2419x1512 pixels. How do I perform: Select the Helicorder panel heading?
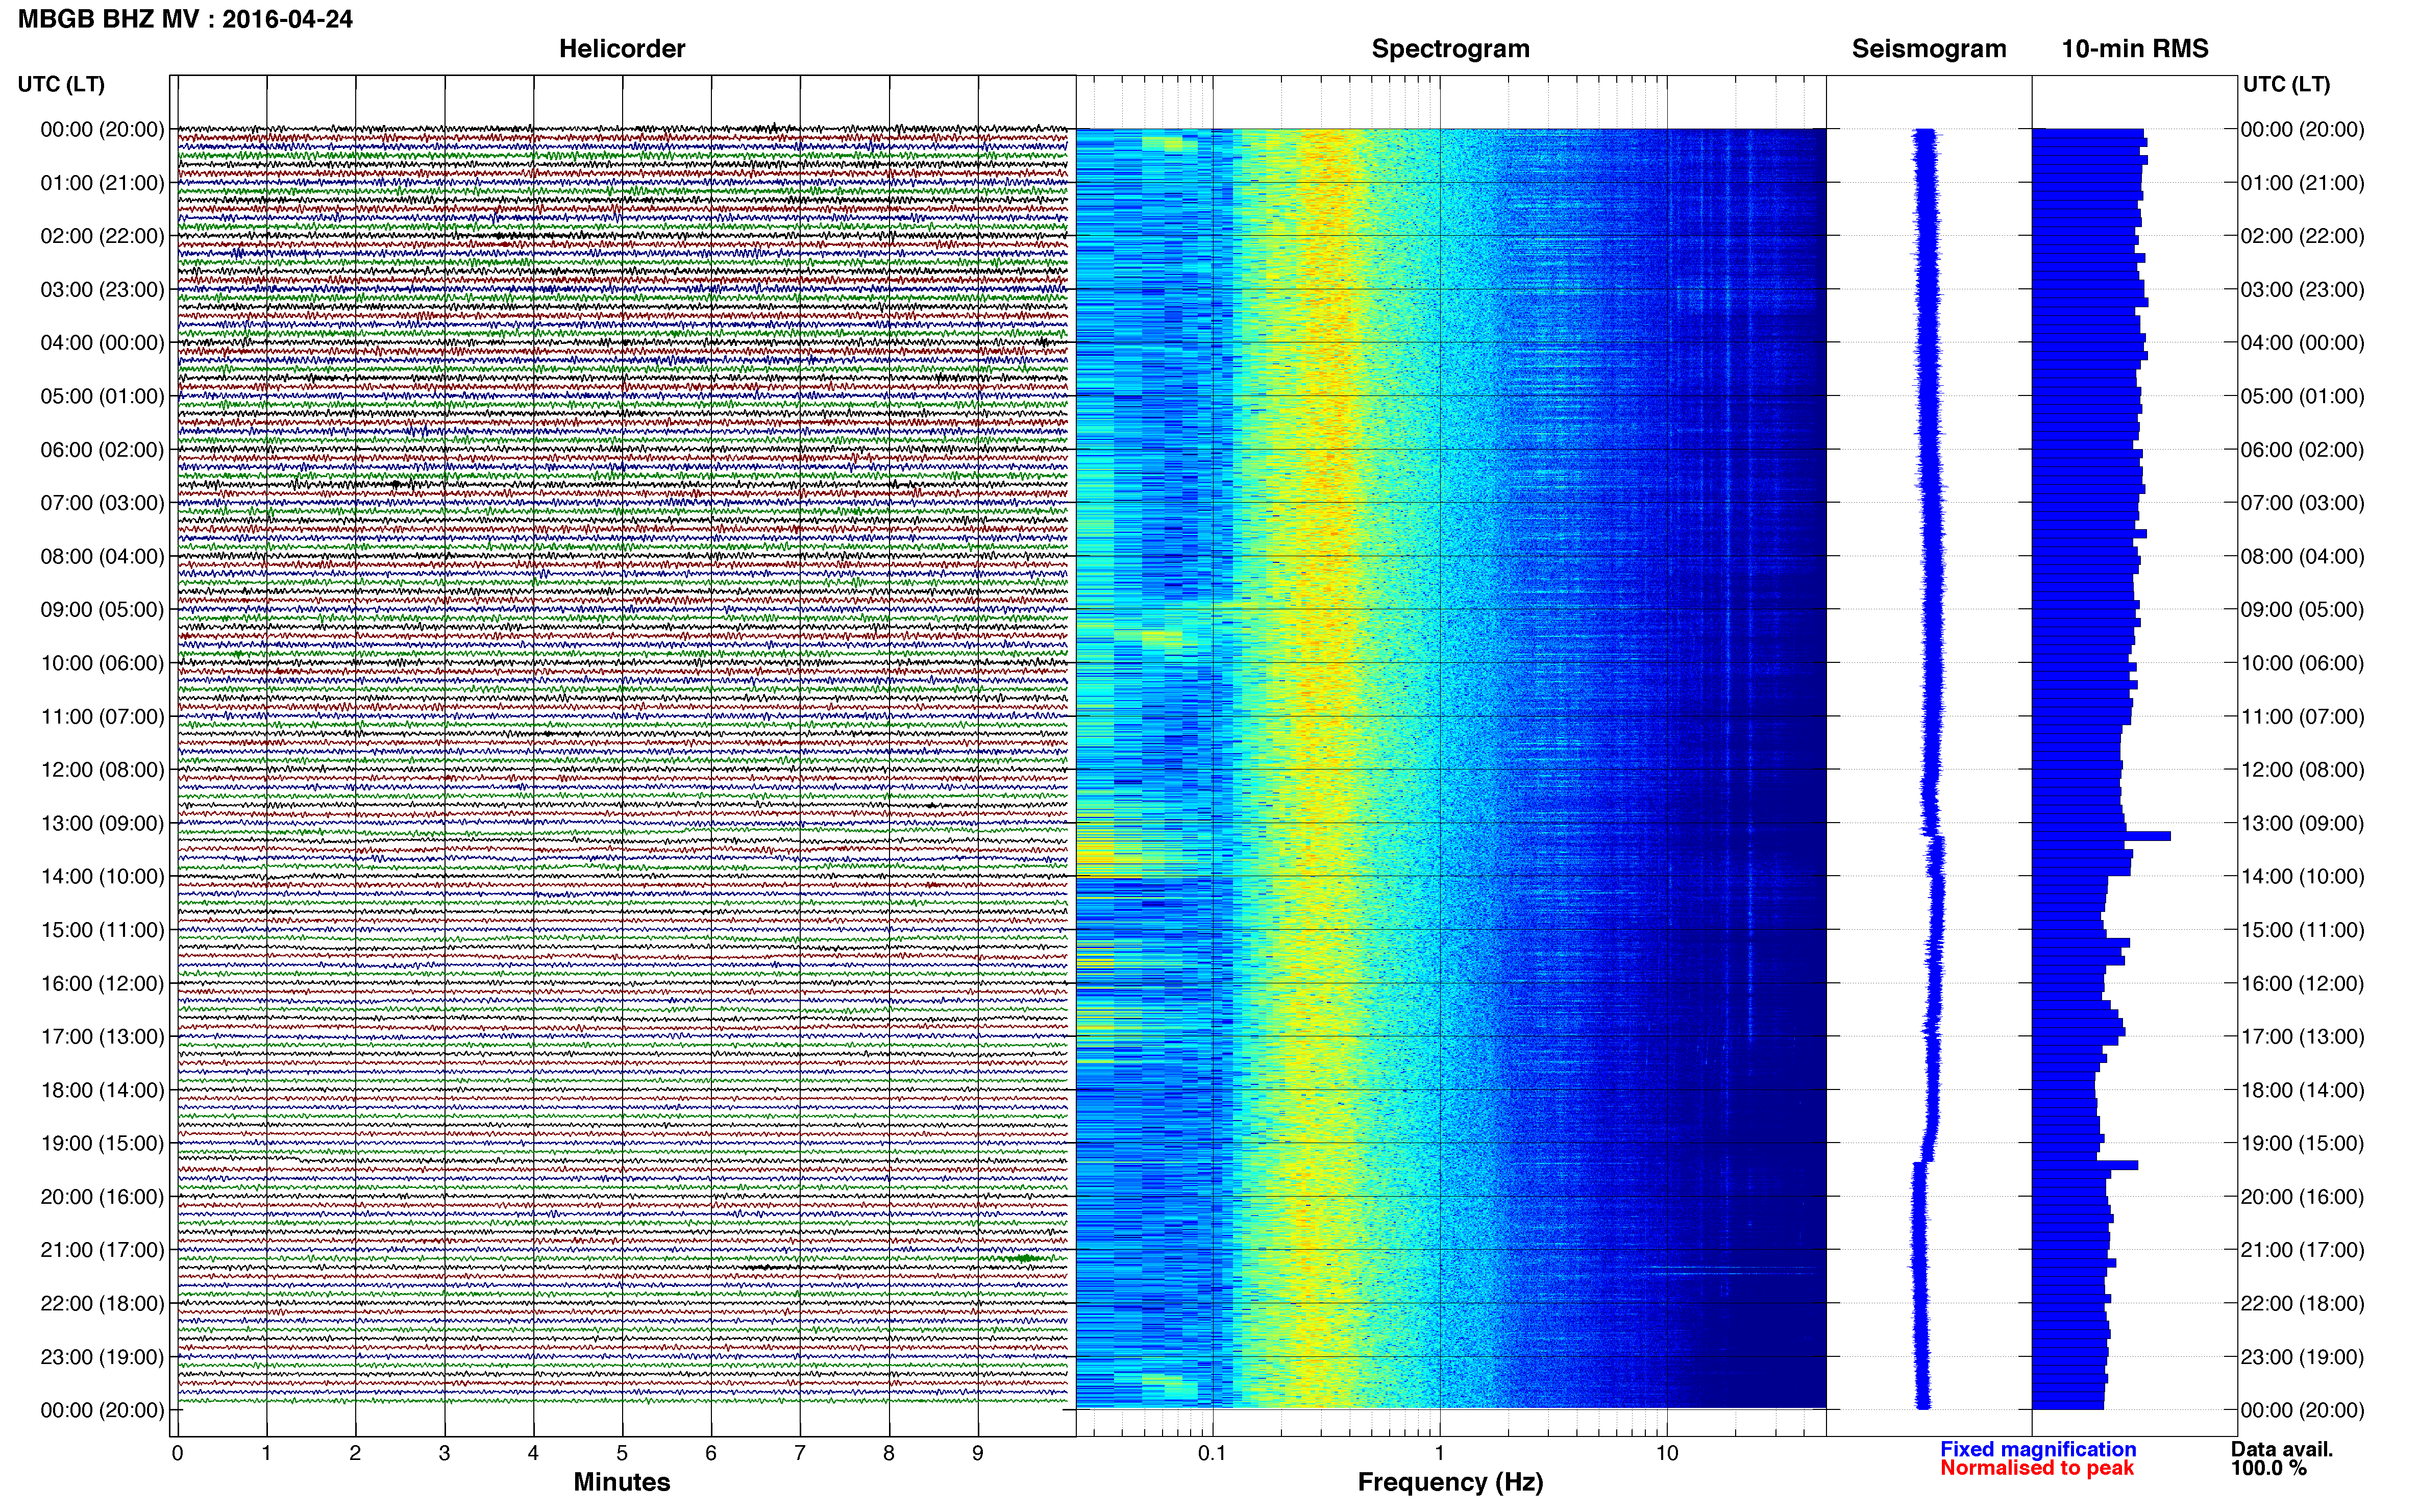tap(622, 49)
